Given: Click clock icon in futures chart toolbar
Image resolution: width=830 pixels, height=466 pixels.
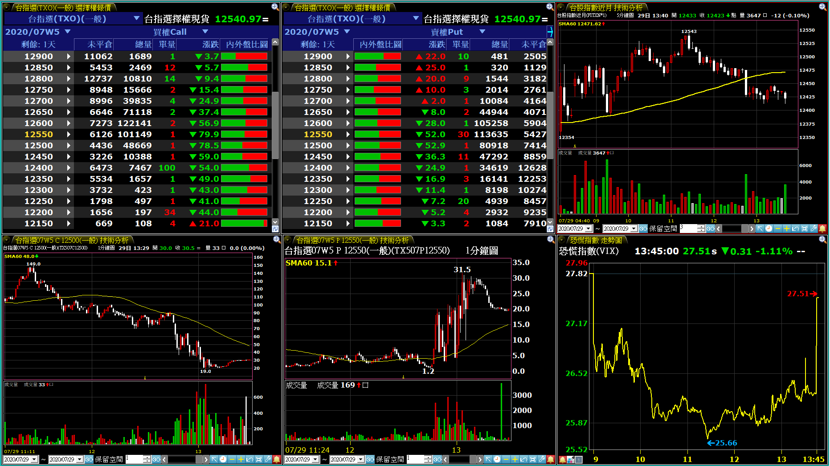Looking at the screenshot, I should pyautogui.click(x=769, y=229).
